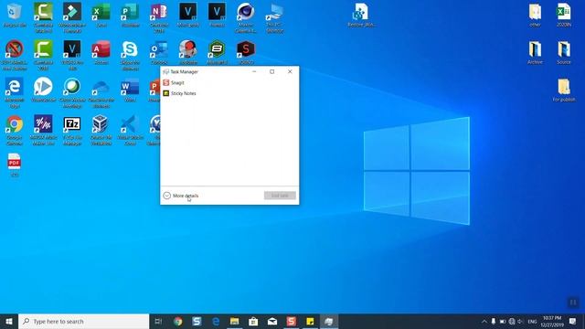Open Mail from the taskbar
585x329 pixels.
tap(272, 321)
